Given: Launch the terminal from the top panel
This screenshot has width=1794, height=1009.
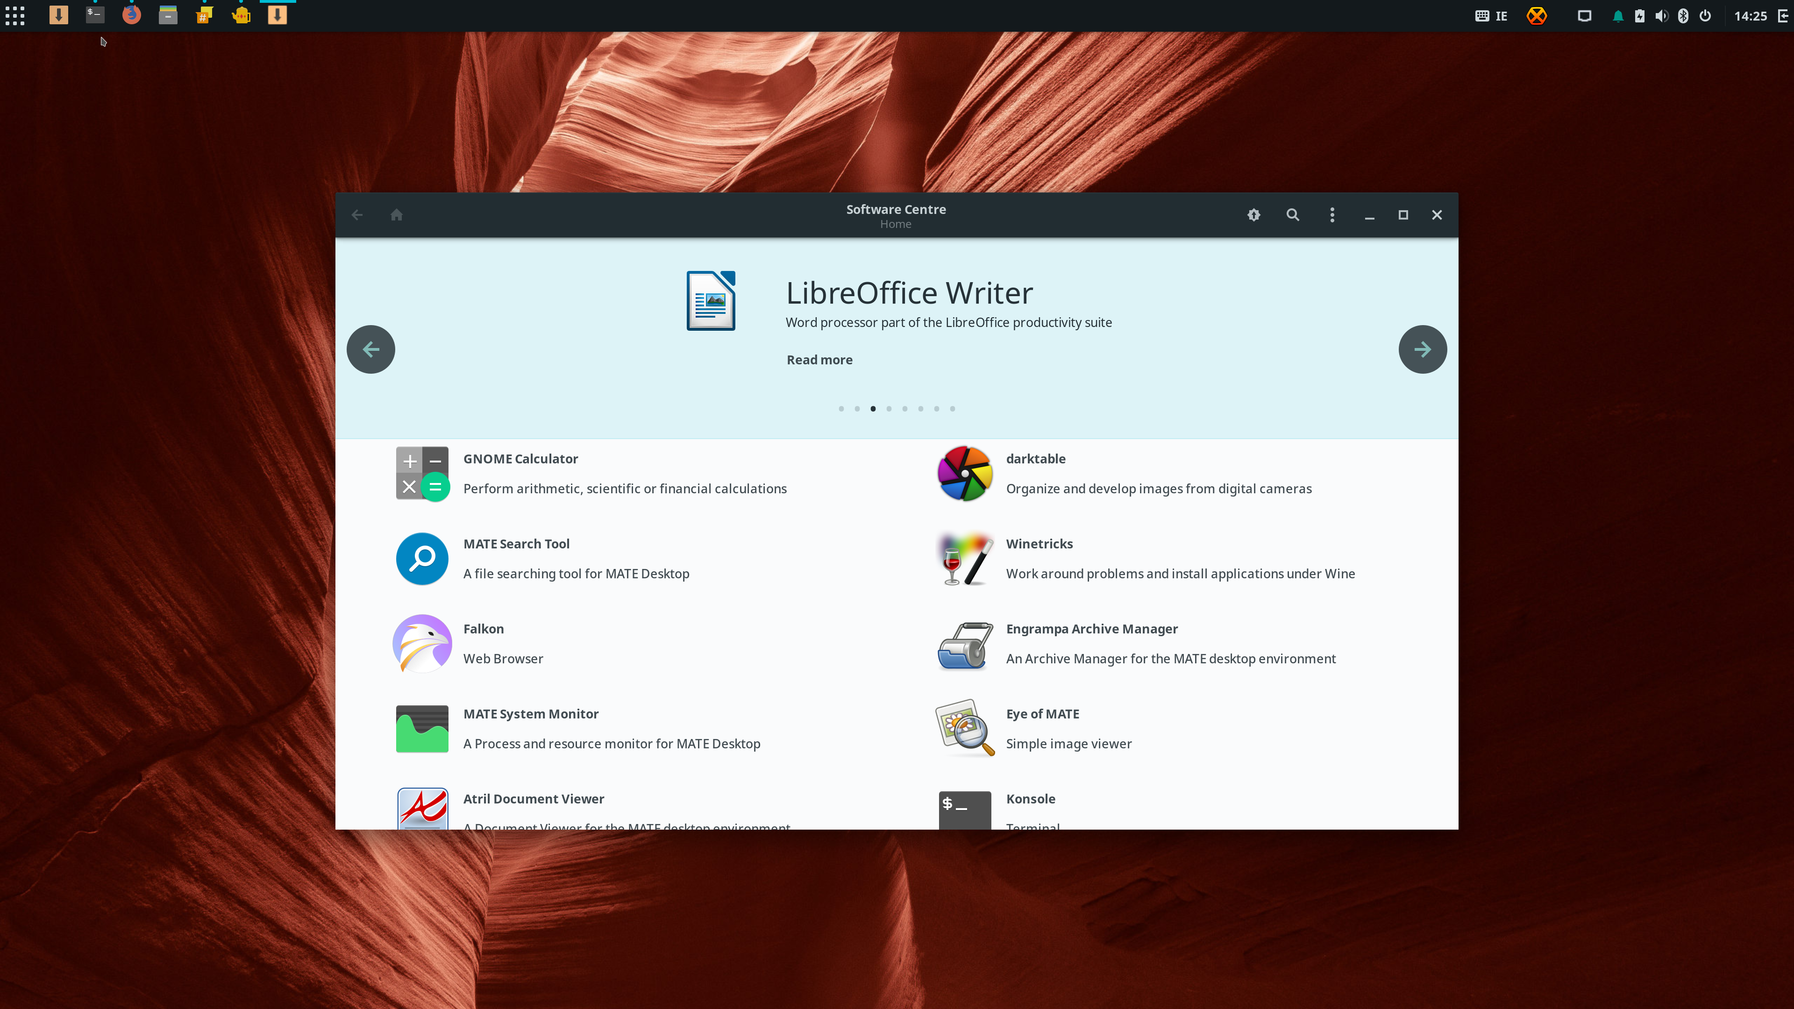Looking at the screenshot, I should (x=95, y=14).
